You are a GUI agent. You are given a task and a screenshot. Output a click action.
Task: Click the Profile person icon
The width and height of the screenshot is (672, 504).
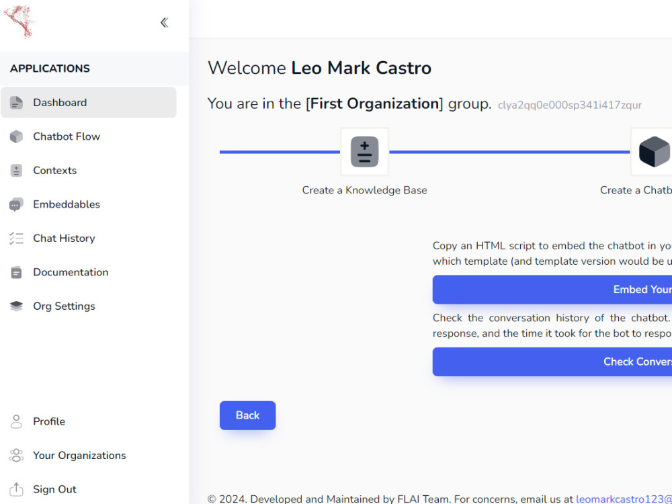(x=16, y=422)
